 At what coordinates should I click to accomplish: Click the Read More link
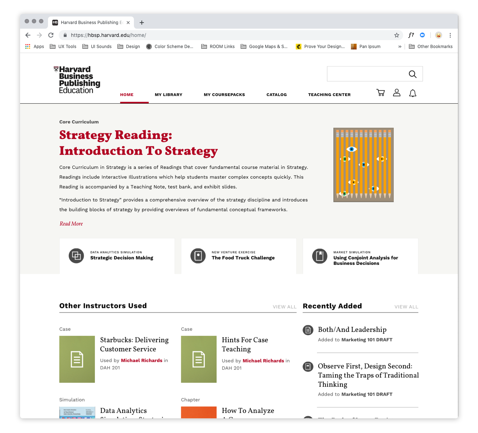(x=71, y=224)
